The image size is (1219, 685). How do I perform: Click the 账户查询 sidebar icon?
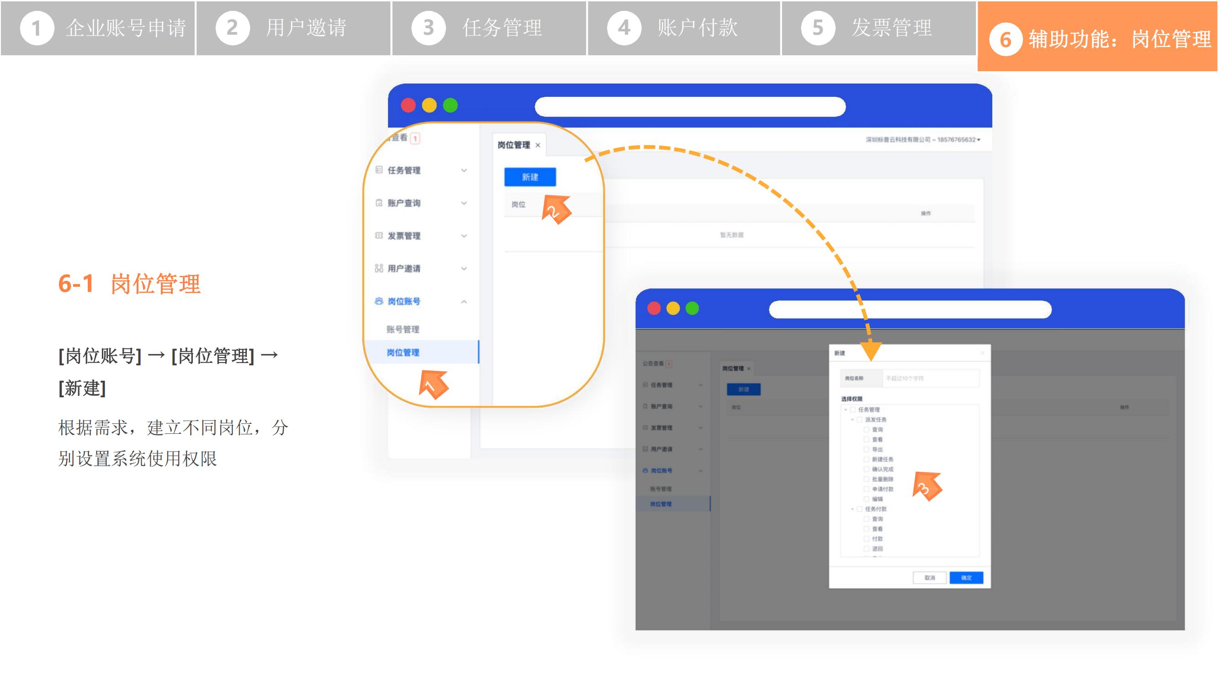[x=378, y=203]
